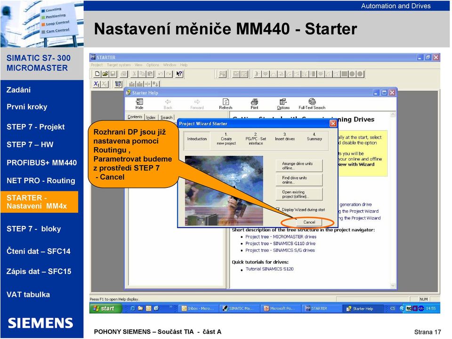Open the Help menu in STARTER
This screenshot has height=339, width=452.
pos(184,65)
